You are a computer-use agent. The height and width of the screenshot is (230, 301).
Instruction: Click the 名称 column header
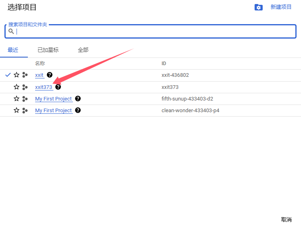[40, 64]
